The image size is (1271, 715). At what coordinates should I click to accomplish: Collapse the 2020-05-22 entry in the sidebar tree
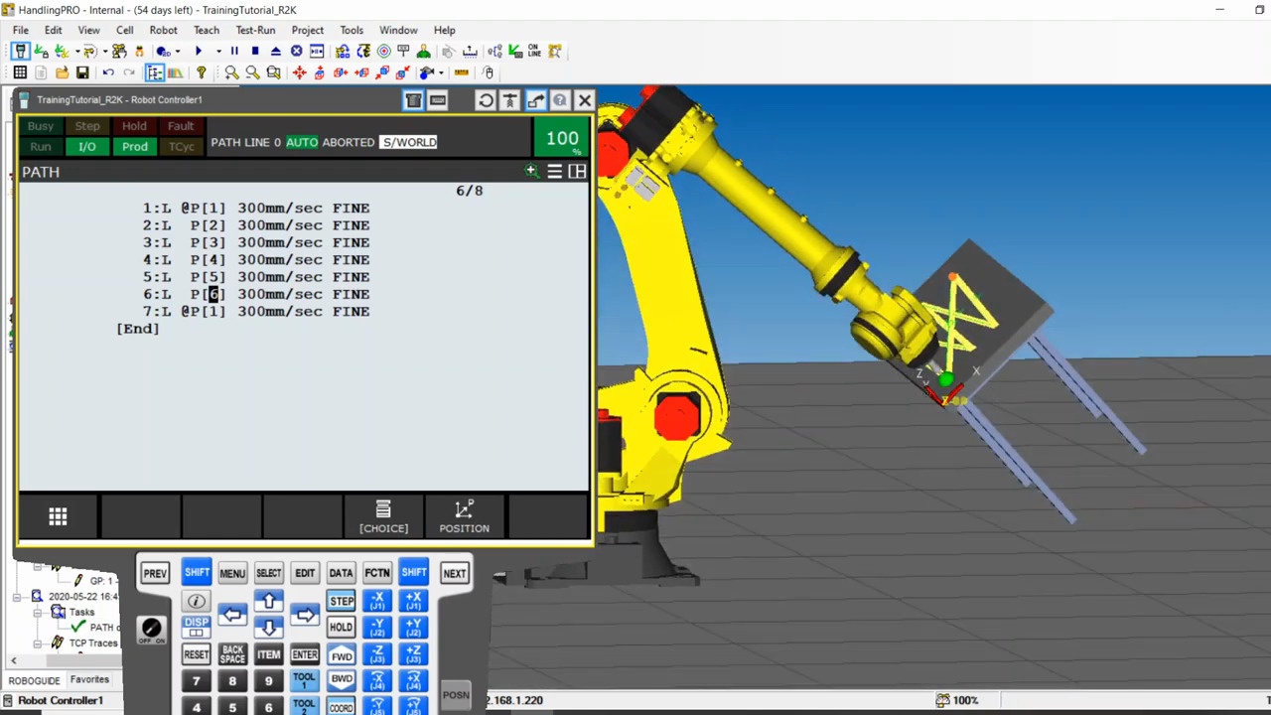pos(15,597)
